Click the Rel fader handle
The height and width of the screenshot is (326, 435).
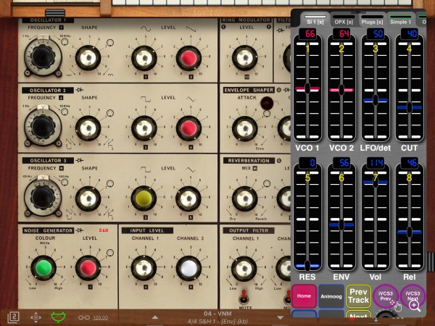click(409, 232)
